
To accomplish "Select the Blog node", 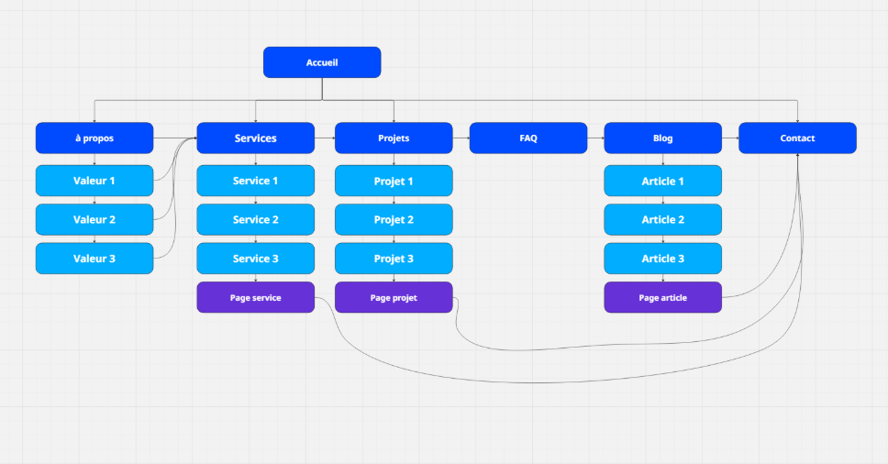I will coord(662,138).
